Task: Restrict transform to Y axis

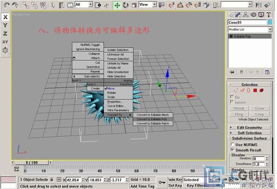Action: tap(5, 25)
